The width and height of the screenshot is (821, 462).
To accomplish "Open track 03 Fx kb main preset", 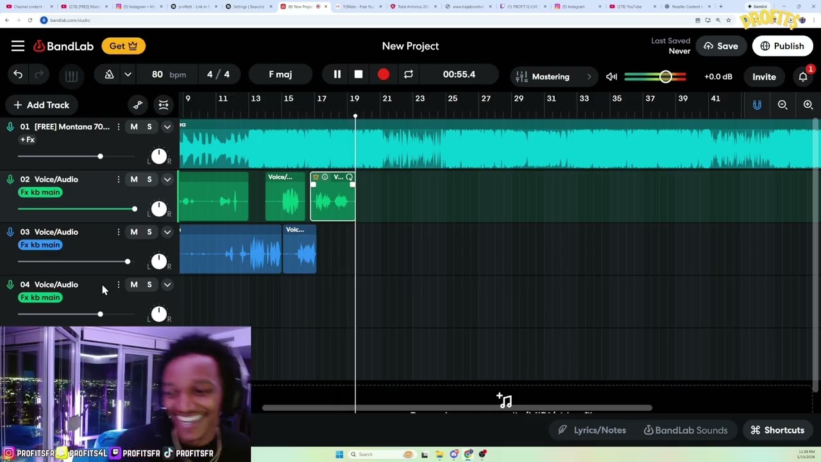I will [40, 245].
